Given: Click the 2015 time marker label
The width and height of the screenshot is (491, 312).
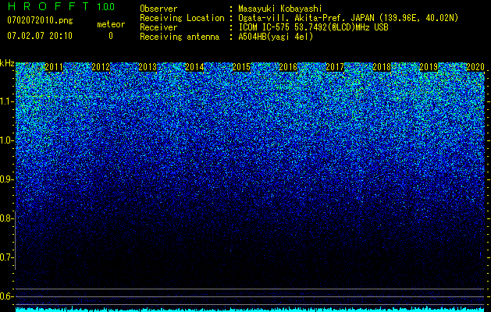Looking at the screenshot, I should (x=241, y=67).
